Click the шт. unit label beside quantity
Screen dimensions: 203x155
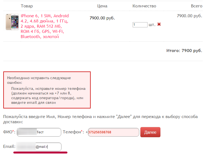(152, 25)
